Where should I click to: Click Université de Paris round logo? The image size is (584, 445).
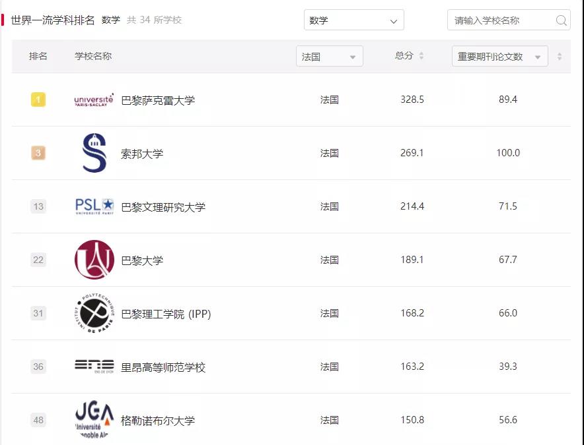click(x=94, y=260)
